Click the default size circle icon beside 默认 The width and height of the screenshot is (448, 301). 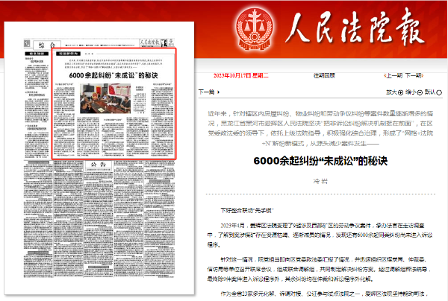(440, 93)
